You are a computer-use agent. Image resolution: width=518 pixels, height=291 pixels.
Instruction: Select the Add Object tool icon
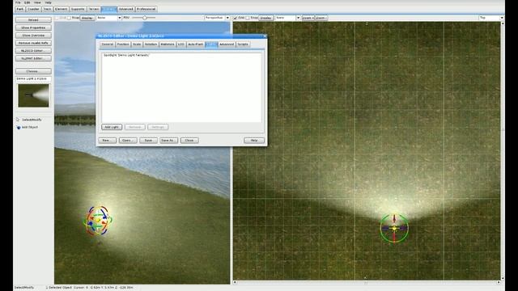(x=18, y=127)
